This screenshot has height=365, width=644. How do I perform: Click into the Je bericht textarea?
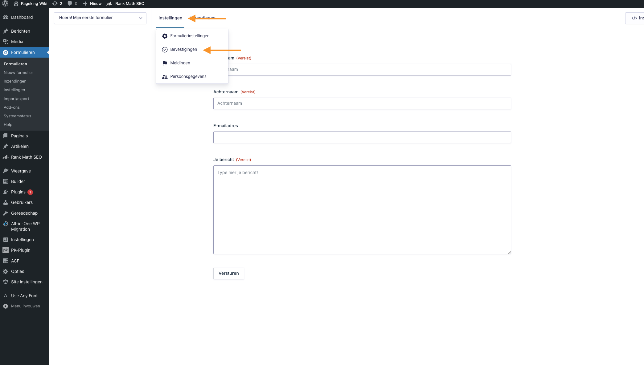tap(362, 209)
